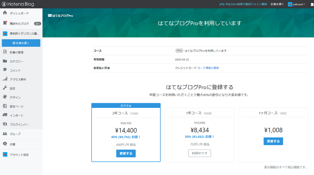
Task: Click the 設定 wrench icon
Action: (x=5, y=88)
